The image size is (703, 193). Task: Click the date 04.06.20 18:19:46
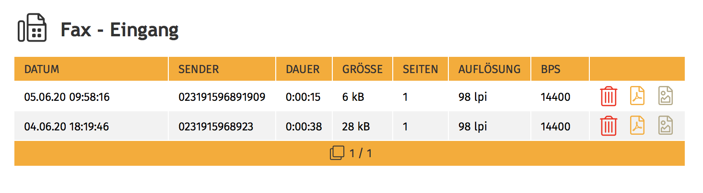pos(67,127)
